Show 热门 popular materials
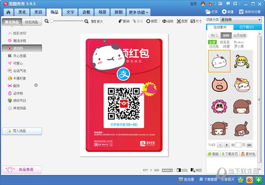 [214, 35]
